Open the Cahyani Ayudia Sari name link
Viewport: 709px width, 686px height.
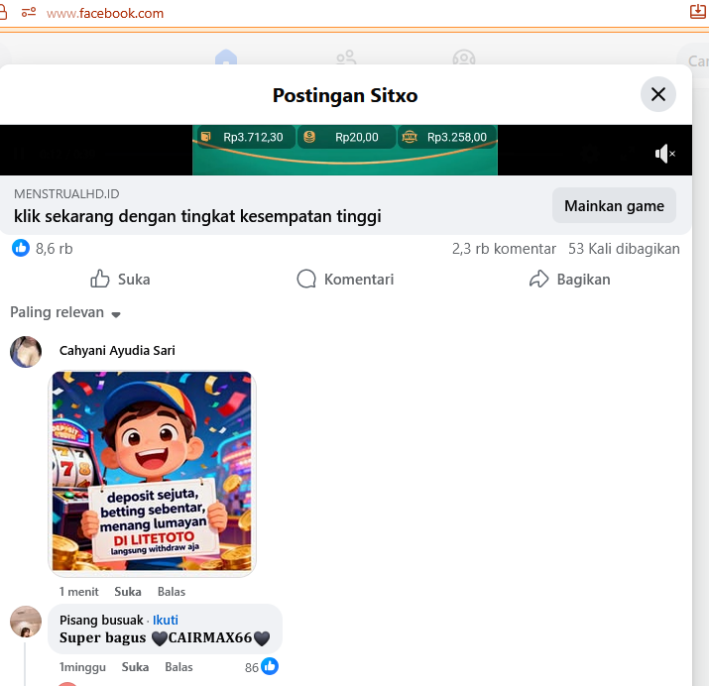pyautogui.click(x=117, y=350)
